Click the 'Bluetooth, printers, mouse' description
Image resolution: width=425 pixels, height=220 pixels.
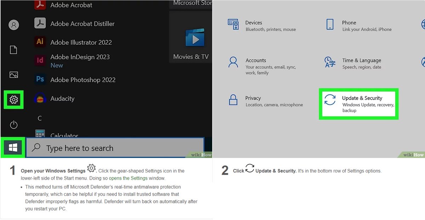[x=271, y=29]
